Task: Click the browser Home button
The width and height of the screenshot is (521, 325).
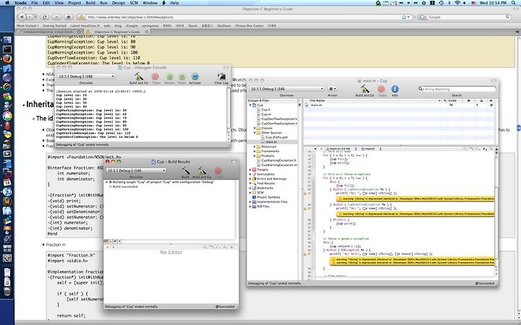Action: pyautogui.click(x=69, y=17)
